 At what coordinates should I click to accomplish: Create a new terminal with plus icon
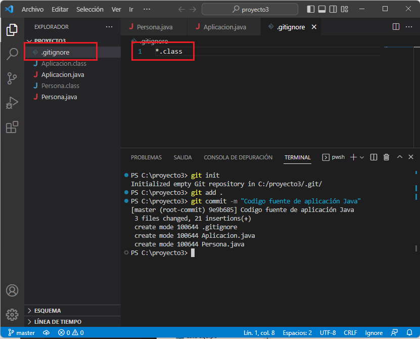coord(353,157)
